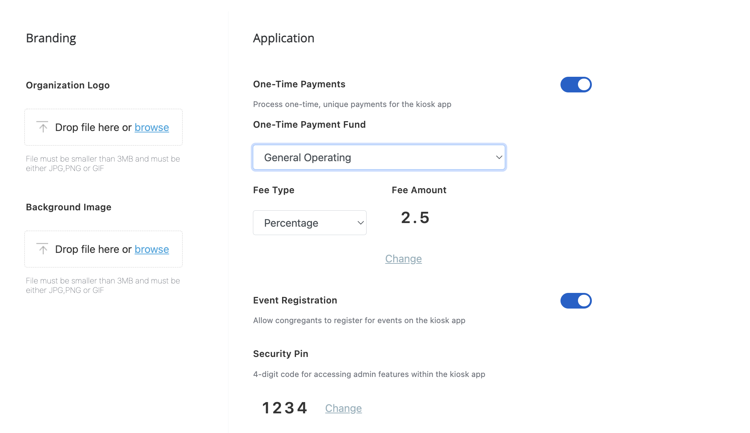The width and height of the screenshot is (750, 433).
Task: Click the 2.5 fee amount value
Action: pos(415,218)
